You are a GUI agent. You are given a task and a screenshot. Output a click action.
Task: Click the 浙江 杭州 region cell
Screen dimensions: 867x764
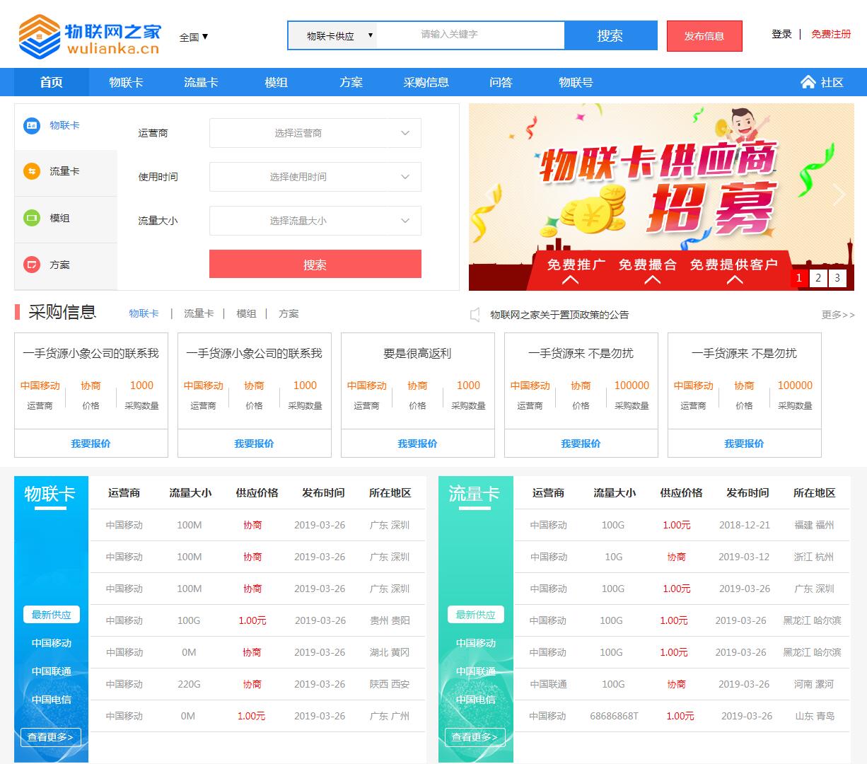point(814,557)
